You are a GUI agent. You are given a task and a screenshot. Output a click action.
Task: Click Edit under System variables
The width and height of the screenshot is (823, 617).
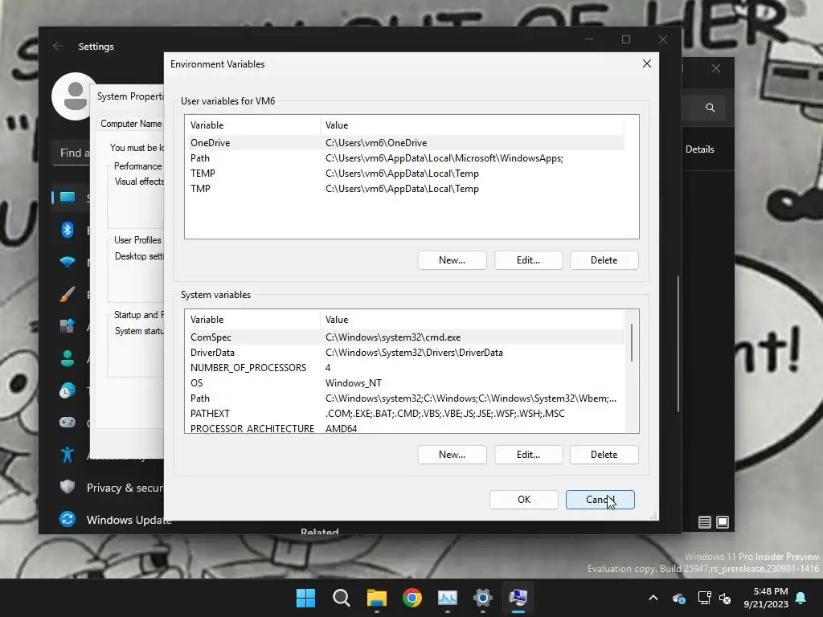[528, 455]
